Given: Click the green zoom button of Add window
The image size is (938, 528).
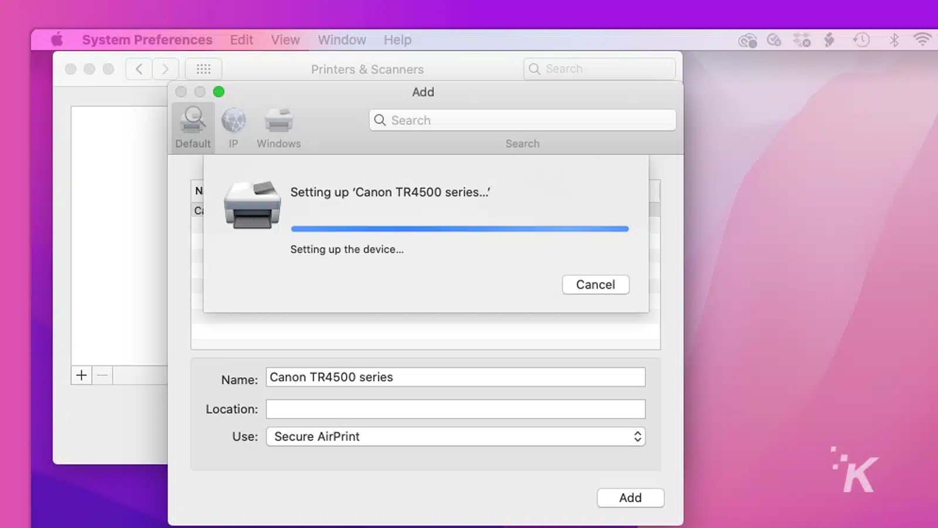Looking at the screenshot, I should click(219, 92).
